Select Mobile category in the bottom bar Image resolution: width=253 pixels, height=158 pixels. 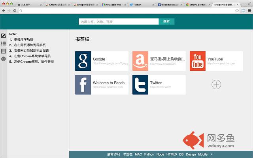203,154
